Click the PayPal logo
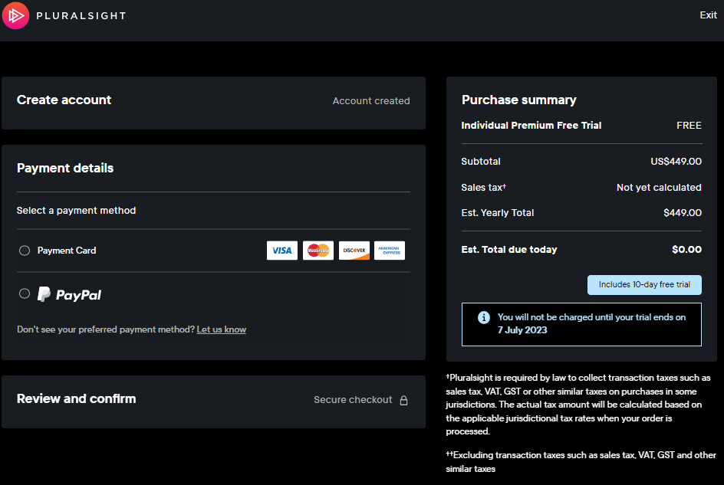Image resolution: width=724 pixels, height=485 pixels. click(69, 294)
